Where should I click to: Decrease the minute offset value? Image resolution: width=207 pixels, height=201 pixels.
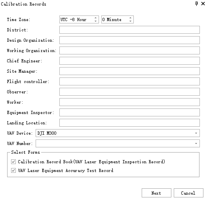pos(131,21)
